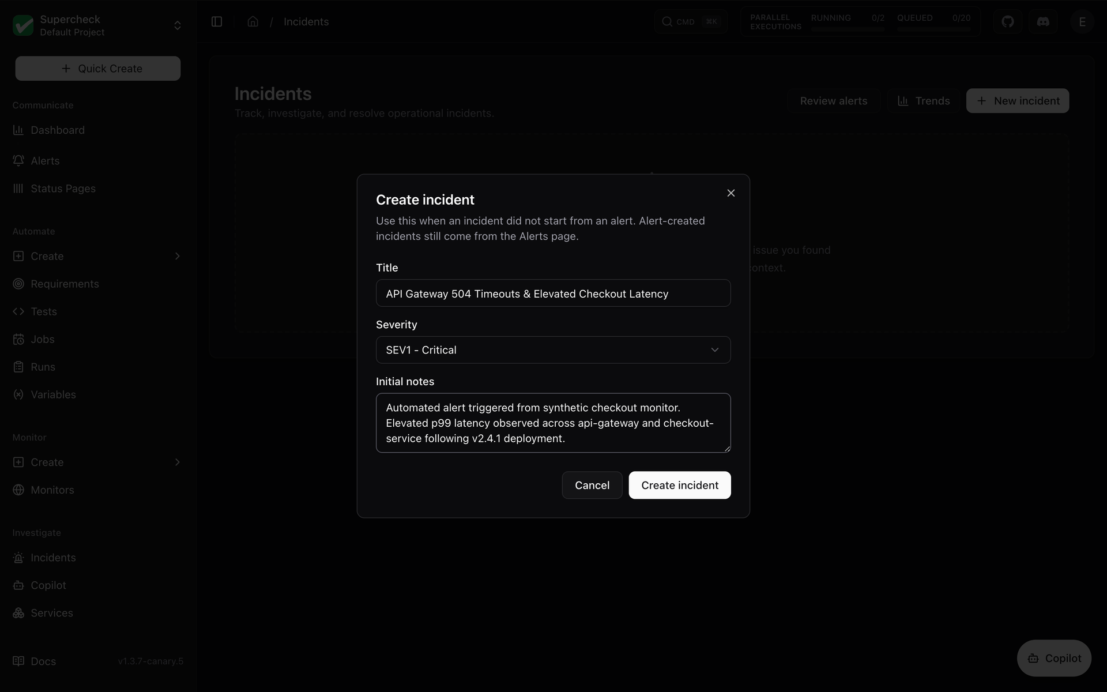Open user avatar E menu
The height and width of the screenshot is (692, 1107).
[x=1082, y=22]
